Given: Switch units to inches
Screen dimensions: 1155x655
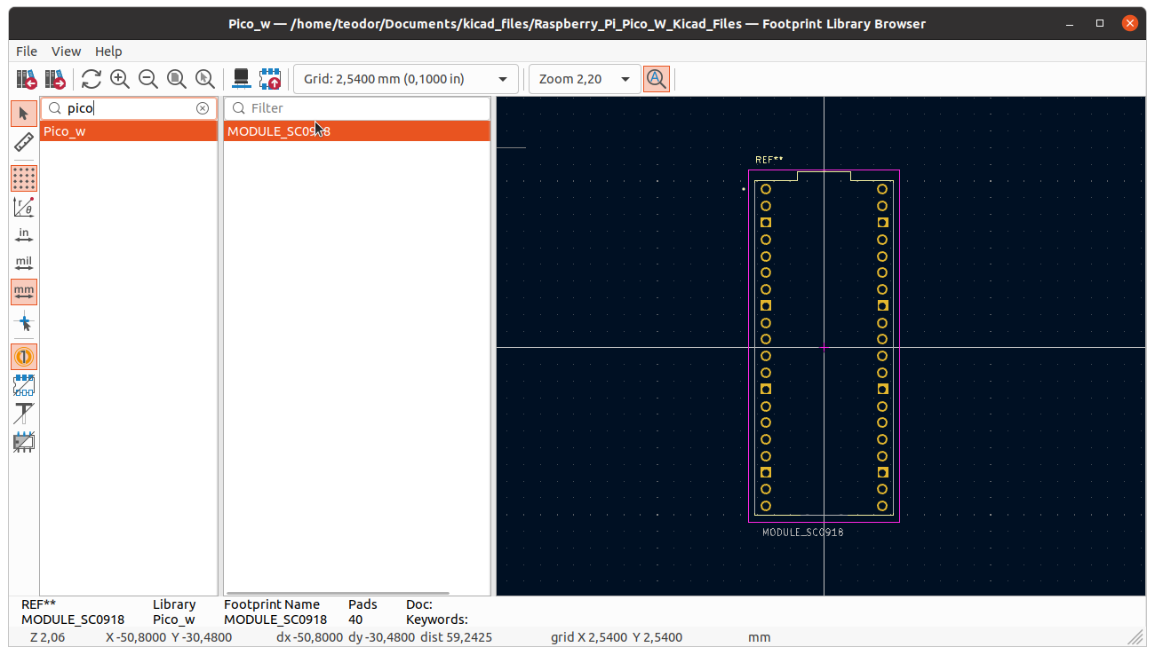Looking at the screenshot, I should coord(24,235).
